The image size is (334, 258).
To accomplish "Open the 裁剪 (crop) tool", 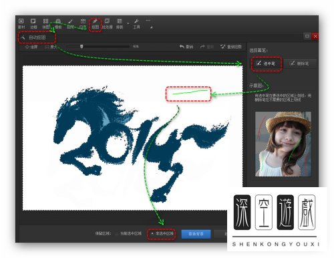I will tap(120, 24).
